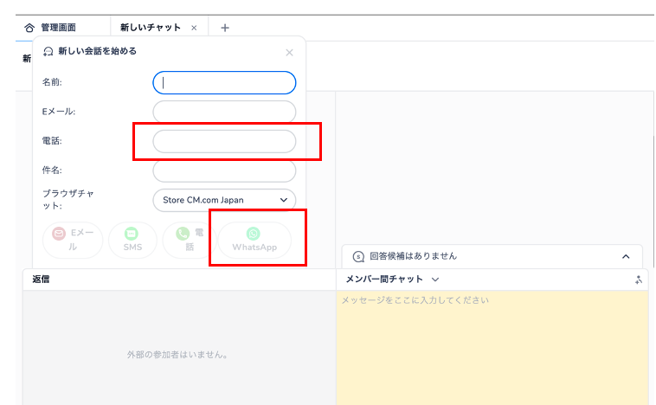
Task: Click the 電話 input field
Action: [224, 141]
